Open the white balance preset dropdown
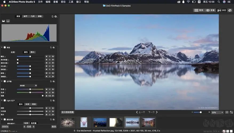The width and height of the screenshot is (234, 133). click(x=28, y=85)
